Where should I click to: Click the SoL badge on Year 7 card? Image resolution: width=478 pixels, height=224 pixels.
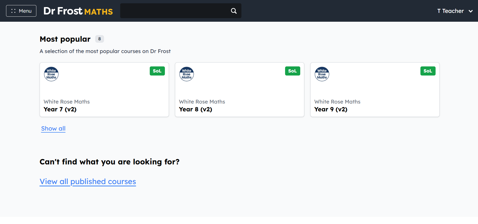point(157,71)
